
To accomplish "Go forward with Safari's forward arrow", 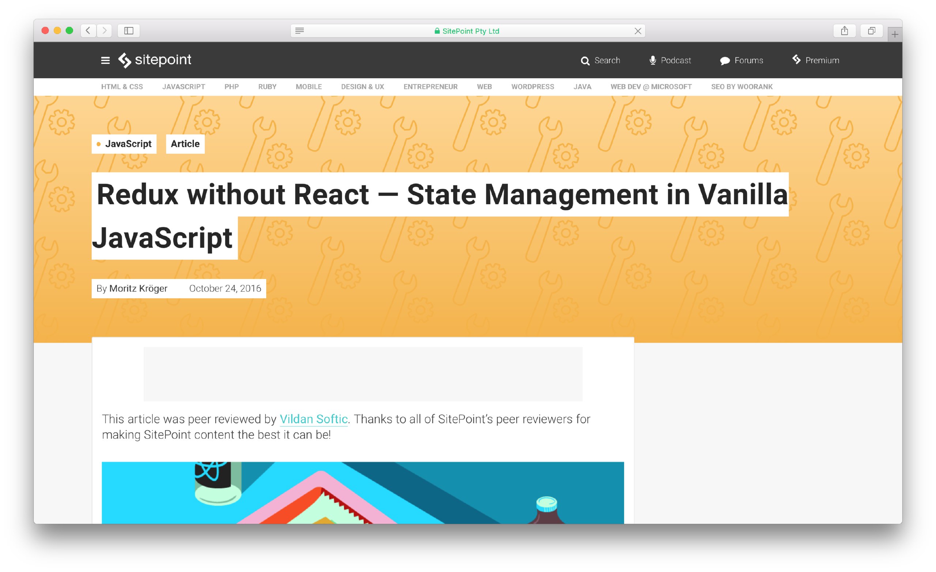I will pyautogui.click(x=104, y=31).
